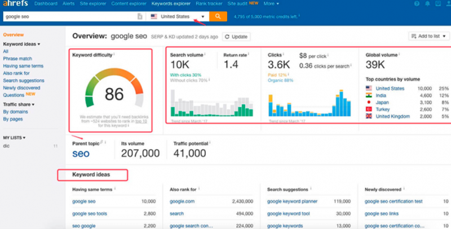
Task: Click the info icon beside per click
Action: [328, 55]
